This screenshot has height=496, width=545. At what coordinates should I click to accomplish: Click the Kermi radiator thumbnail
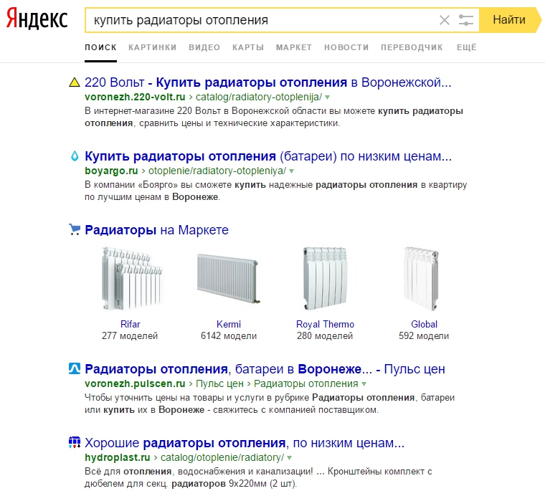click(x=228, y=278)
